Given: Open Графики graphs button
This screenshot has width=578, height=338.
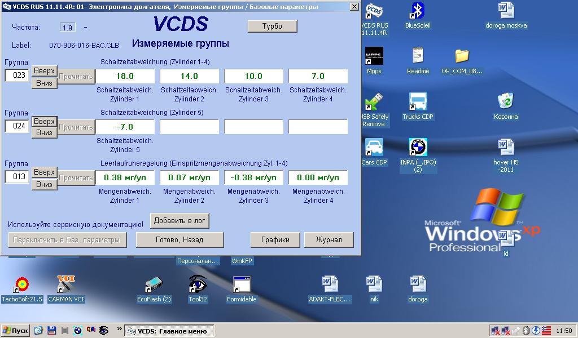Looking at the screenshot, I should click(275, 240).
